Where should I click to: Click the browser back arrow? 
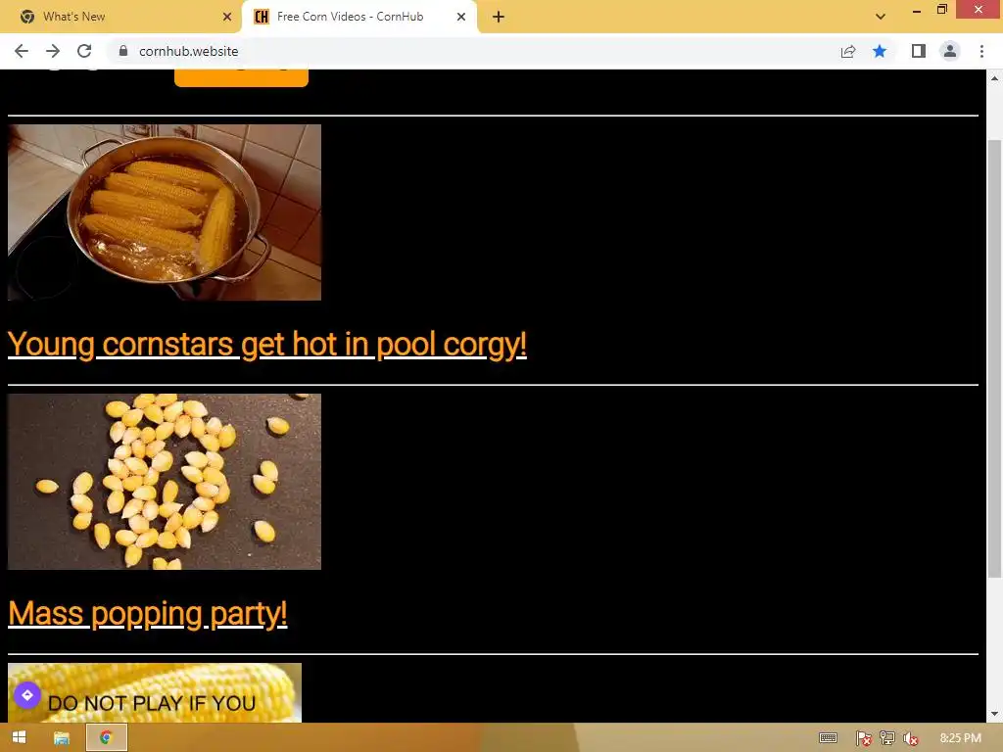pos(22,51)
